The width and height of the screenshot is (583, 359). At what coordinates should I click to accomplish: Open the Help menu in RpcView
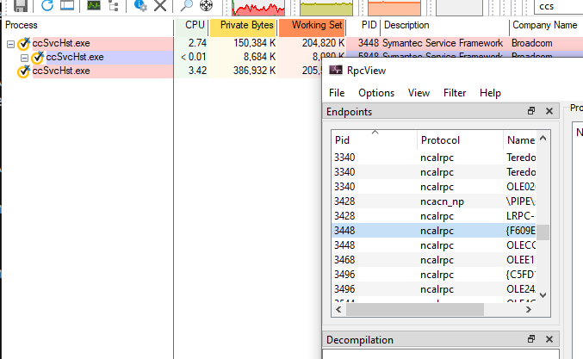coord(490,93)
